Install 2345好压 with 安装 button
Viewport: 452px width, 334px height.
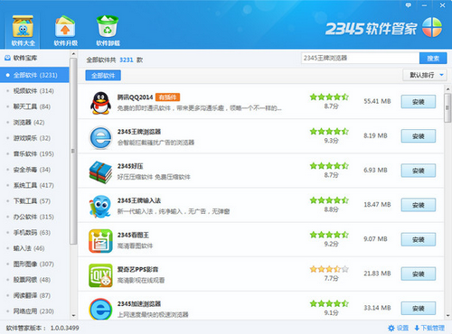[419, 171]
